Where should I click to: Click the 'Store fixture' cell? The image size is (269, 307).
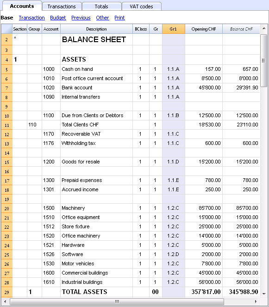pyautogui.click(x=96, y=226)
